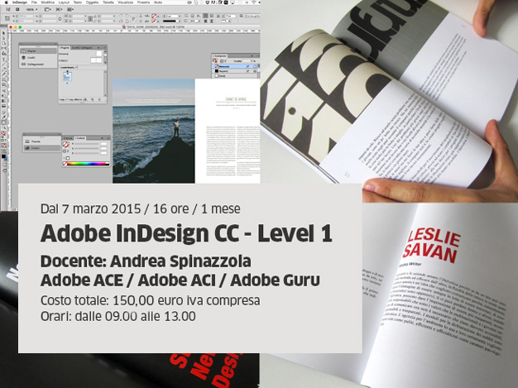Image resolution: width=518 pixels, height=388 pixels.
Task: Open Colore in the lower collapsed dock
Action: coord(42,148)
